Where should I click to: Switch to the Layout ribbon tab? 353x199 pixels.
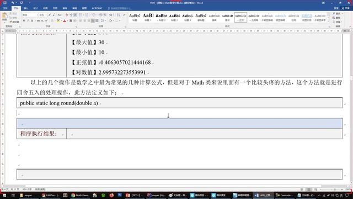point(45,8)
